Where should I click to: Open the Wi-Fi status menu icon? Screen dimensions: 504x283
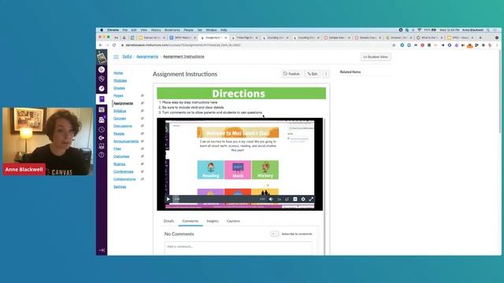click(419, 30)
